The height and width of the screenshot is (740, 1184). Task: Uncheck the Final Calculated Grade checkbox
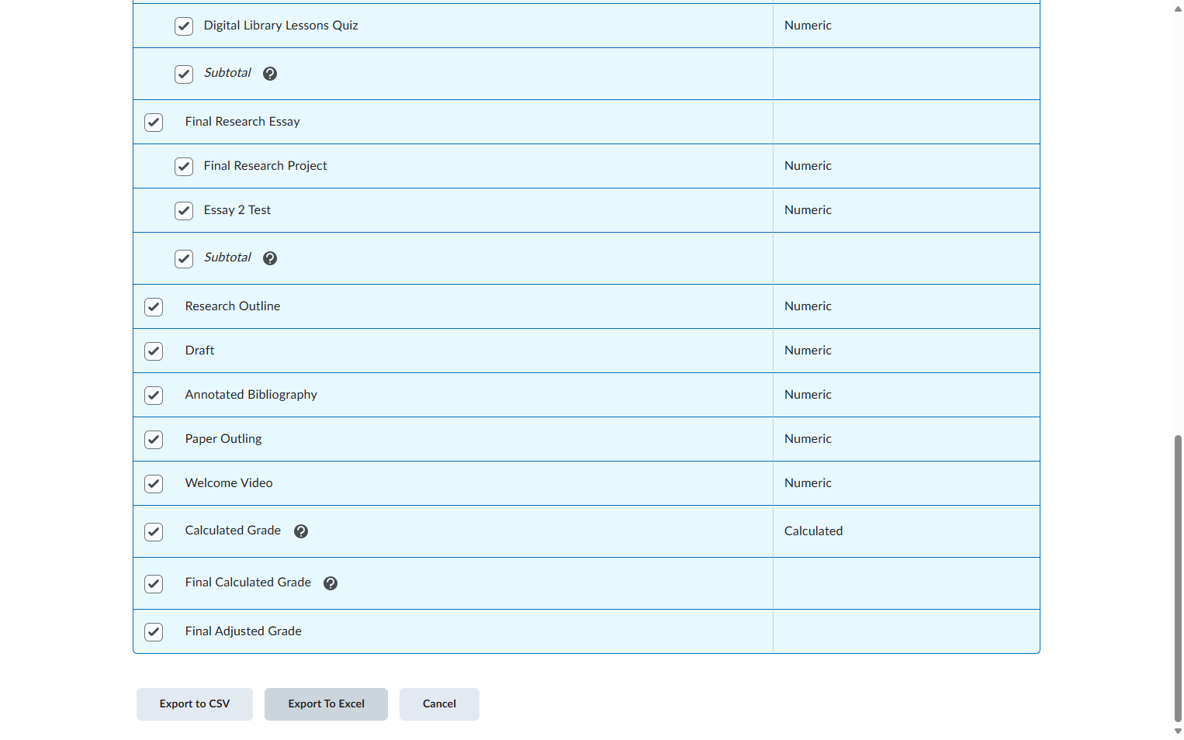click(x=154, y=584)
